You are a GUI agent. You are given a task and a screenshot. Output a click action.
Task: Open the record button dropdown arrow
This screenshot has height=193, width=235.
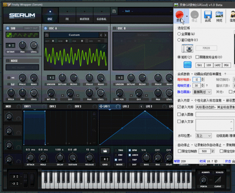pyautogui.click(x=187, y=16)
